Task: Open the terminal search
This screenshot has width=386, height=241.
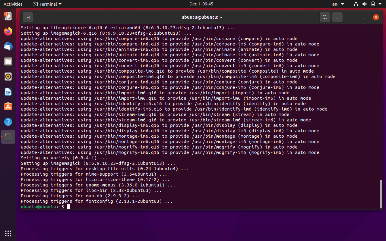Action: tap(324, 17)
